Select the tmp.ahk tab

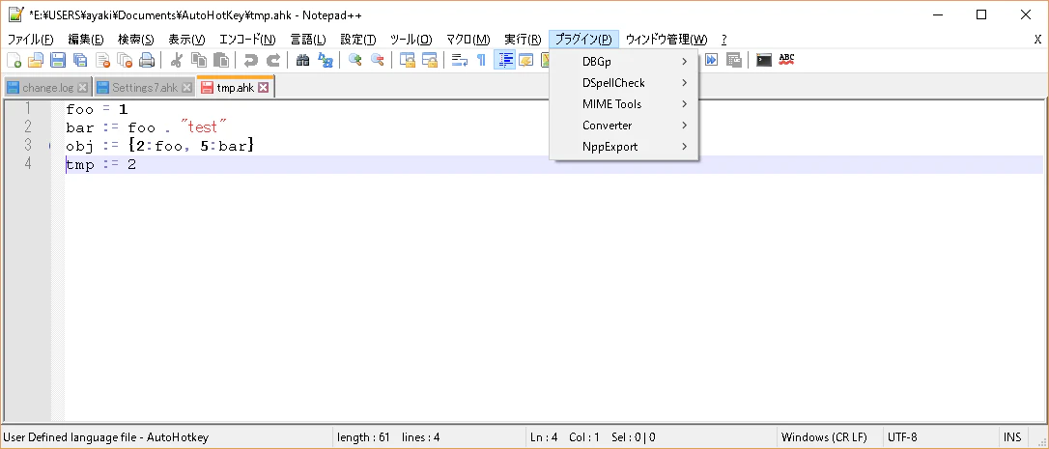click(235, 87)
